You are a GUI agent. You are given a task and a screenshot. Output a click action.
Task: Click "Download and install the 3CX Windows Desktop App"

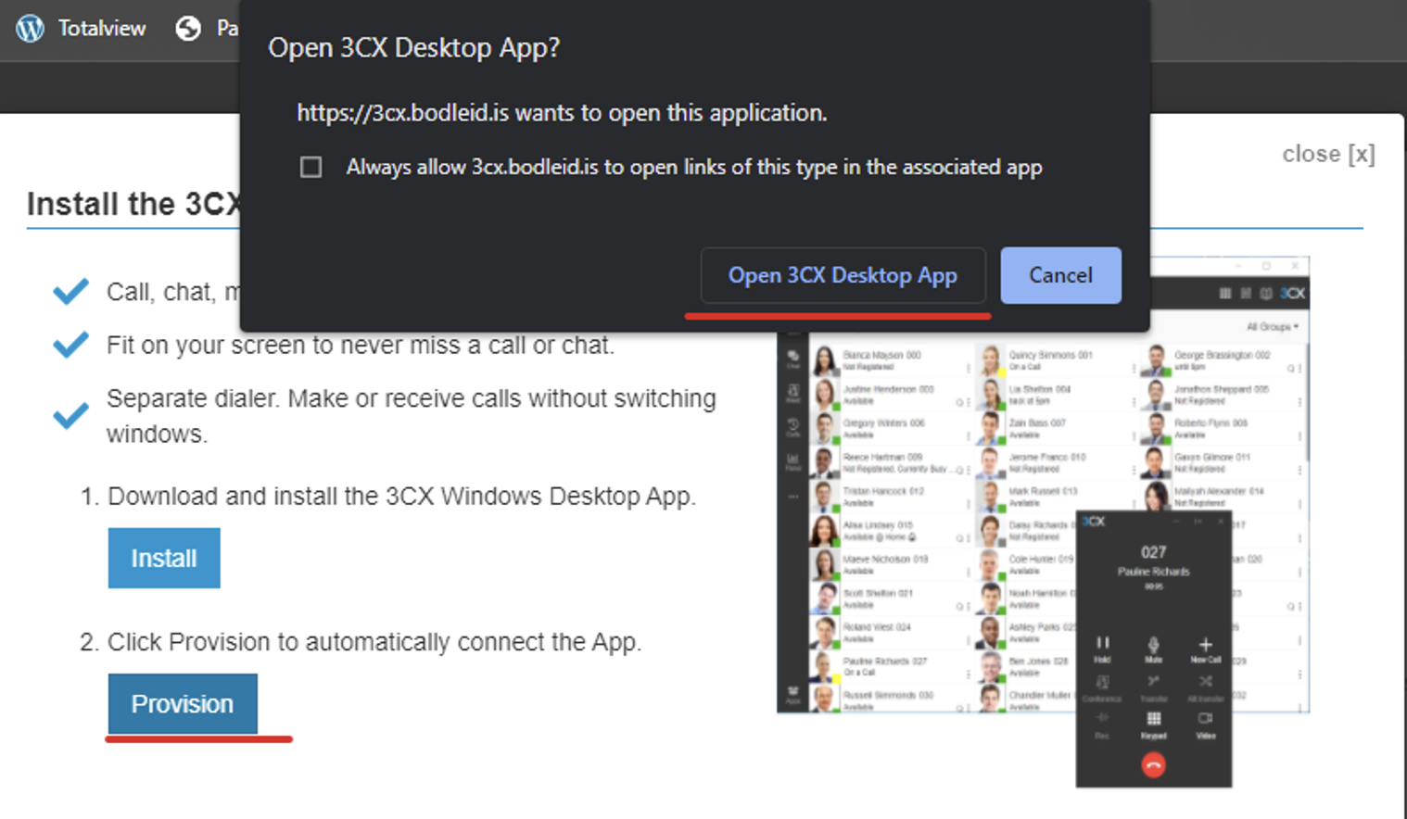coord(400,497)
